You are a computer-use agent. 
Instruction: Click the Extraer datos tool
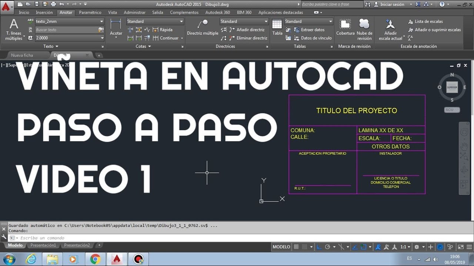(x=309, y=30)
